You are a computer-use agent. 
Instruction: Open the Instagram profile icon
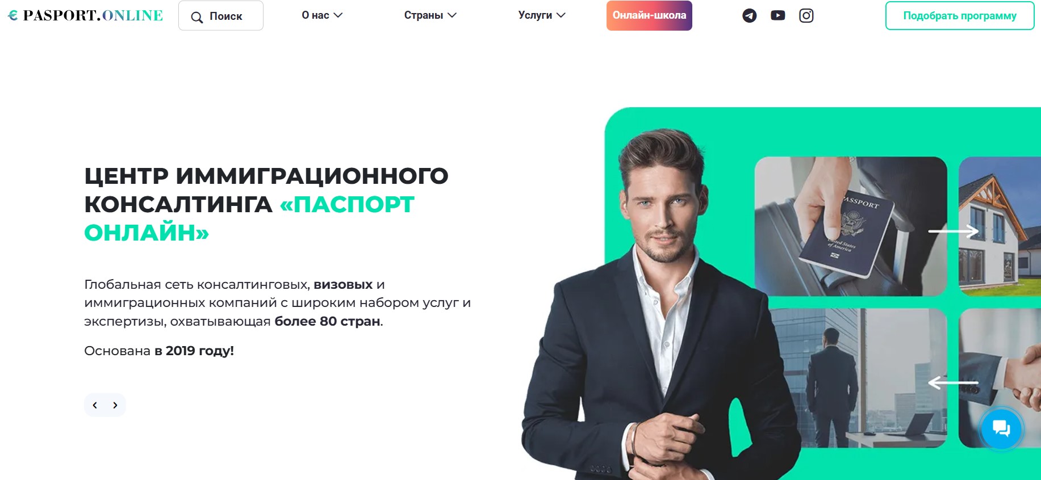[806, 15]
